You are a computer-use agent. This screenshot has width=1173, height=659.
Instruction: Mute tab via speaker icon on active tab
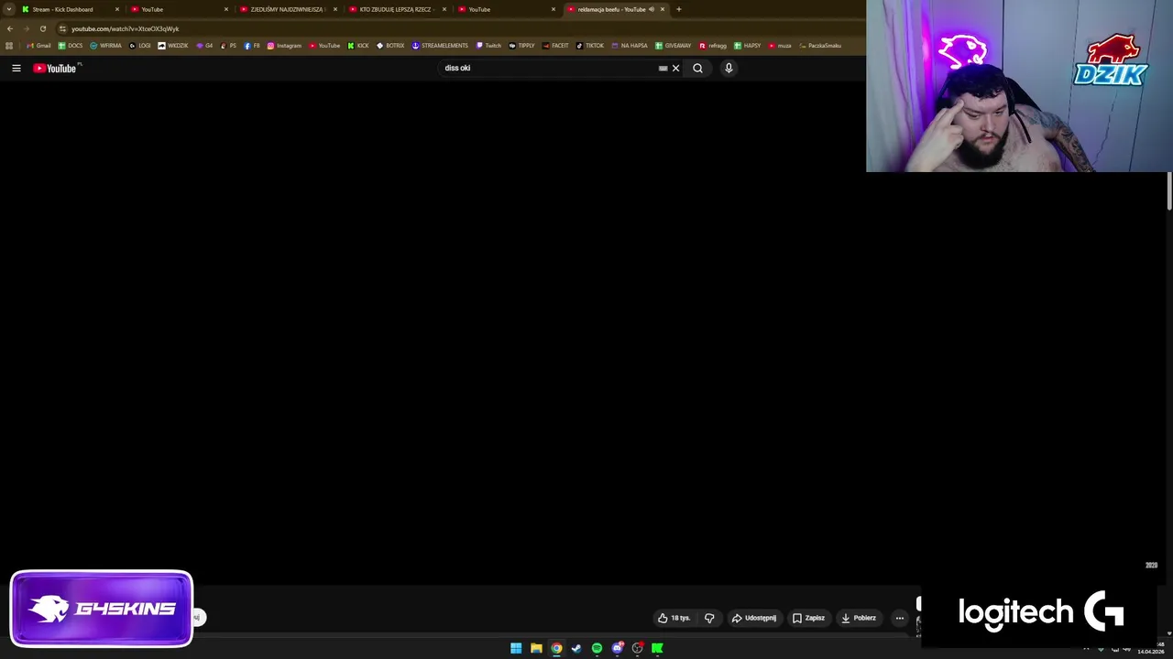pyautogui.click(x=652, y=9)
